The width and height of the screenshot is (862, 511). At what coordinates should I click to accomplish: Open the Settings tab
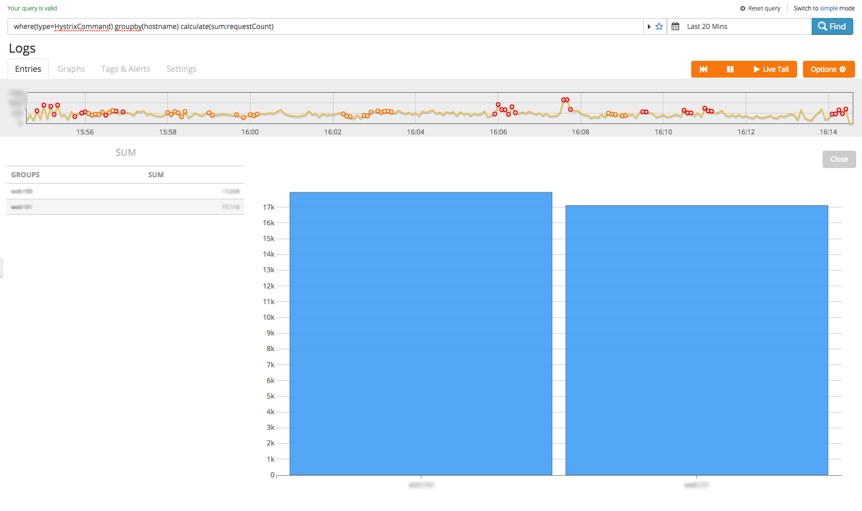(x=181, y=69)
